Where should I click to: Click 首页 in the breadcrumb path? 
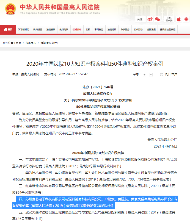[x=18, y=43]
